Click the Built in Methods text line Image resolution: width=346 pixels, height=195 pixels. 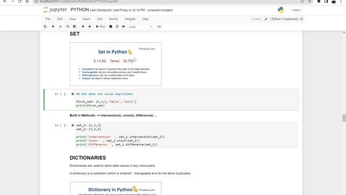113,115
